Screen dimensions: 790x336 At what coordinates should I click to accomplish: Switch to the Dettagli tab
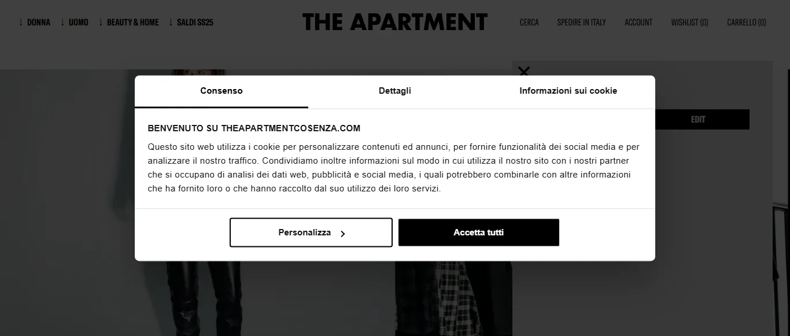tap(395, 91)
